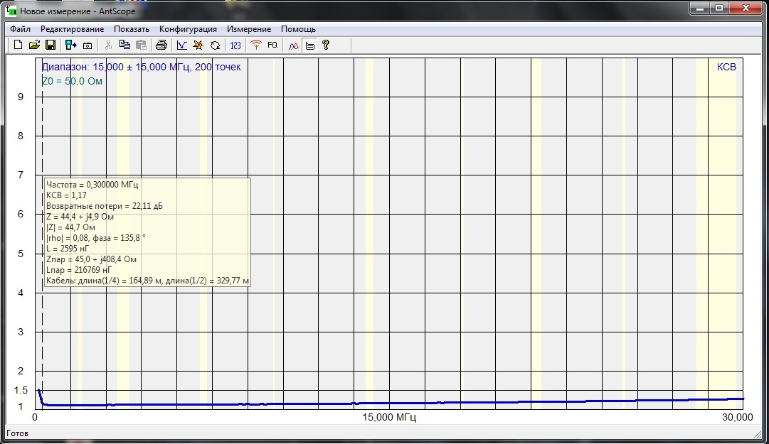Expand the Редактирование menu

[x=72, y=29]
